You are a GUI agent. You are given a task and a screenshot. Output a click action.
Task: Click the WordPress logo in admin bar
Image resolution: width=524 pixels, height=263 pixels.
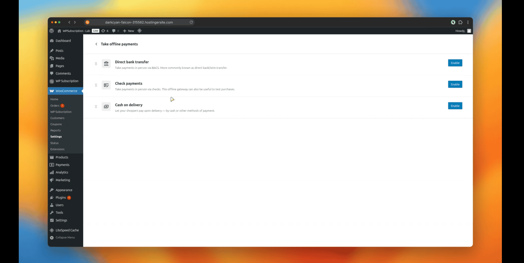[52, 31]
